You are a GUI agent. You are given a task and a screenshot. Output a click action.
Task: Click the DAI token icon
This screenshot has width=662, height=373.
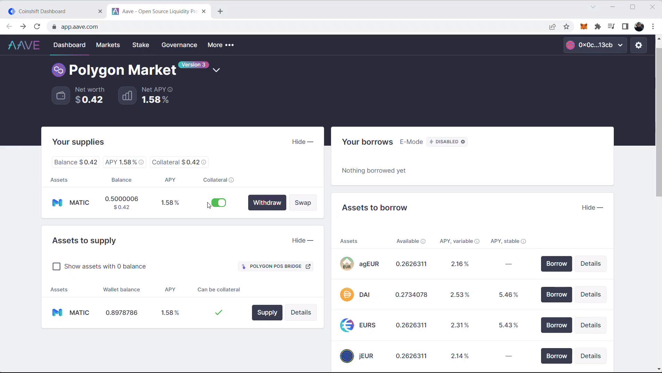click(x=347, y=294)
